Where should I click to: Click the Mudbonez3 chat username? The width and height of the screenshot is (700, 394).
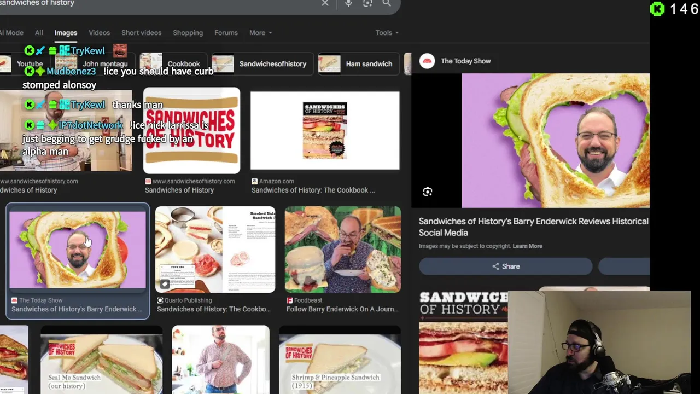[71, 72]
